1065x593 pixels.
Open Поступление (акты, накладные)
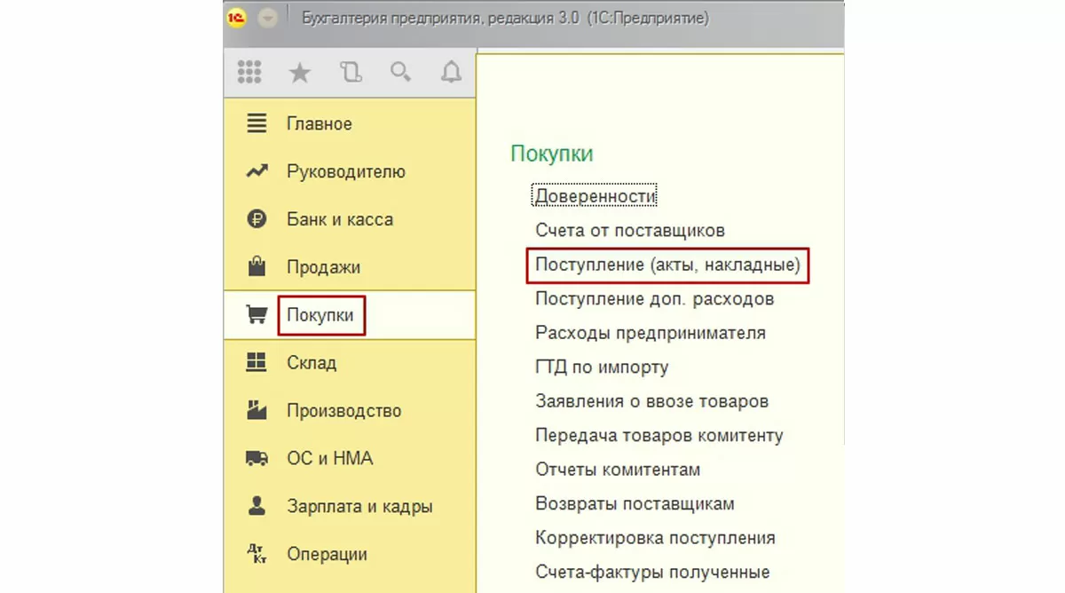[x=667, y=265]
